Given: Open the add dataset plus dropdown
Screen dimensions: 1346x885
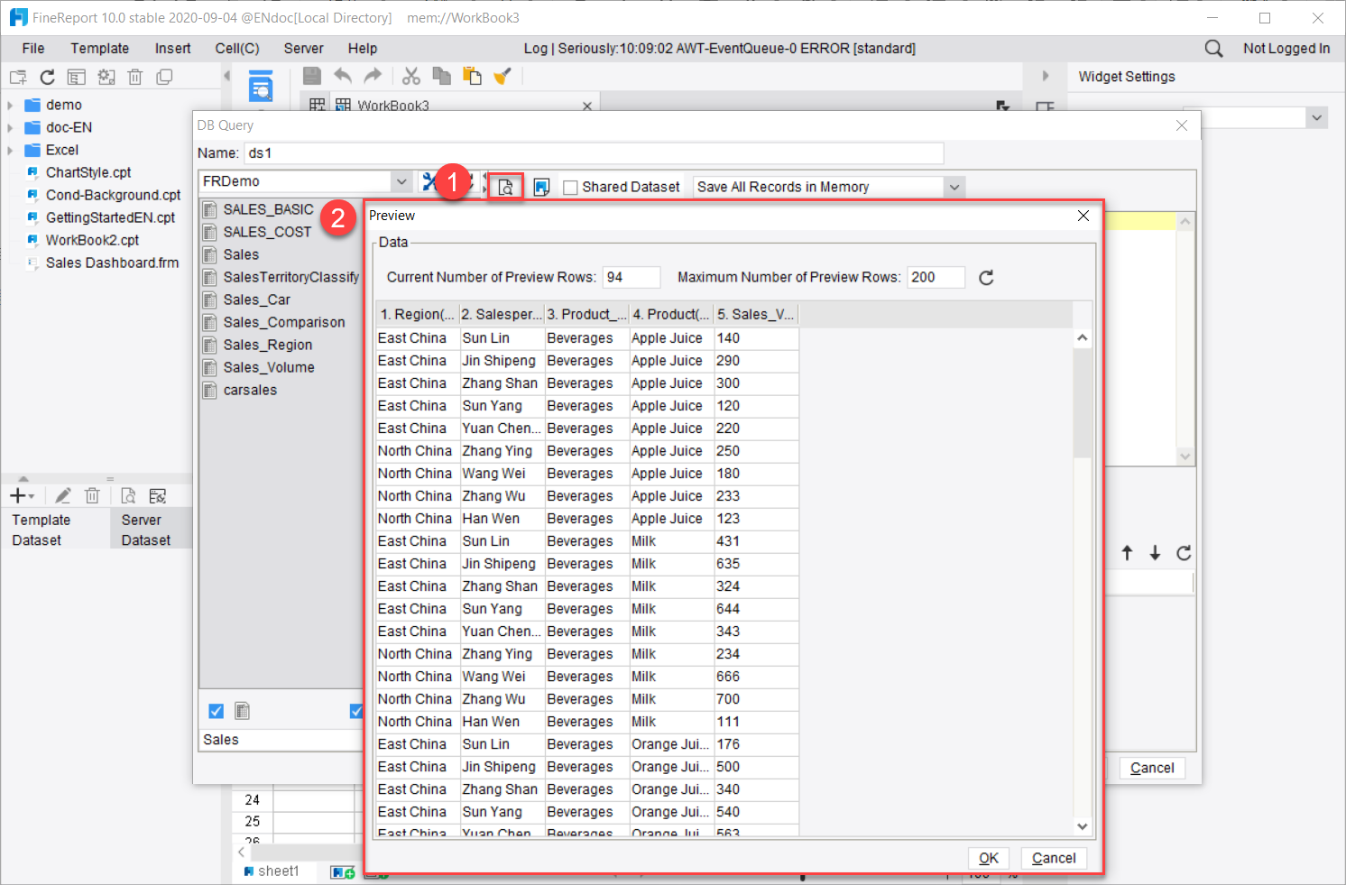Looking at the screenshot, I should [x=22, y=495].
